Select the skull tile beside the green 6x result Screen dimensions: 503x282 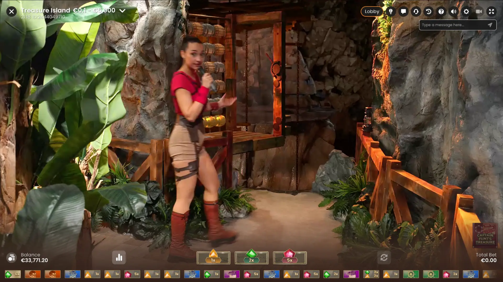(33, 274)
